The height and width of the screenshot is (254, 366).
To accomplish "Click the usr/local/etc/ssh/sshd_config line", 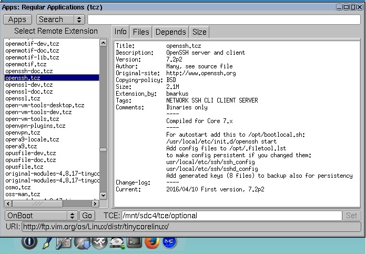I will pos(212,169).
